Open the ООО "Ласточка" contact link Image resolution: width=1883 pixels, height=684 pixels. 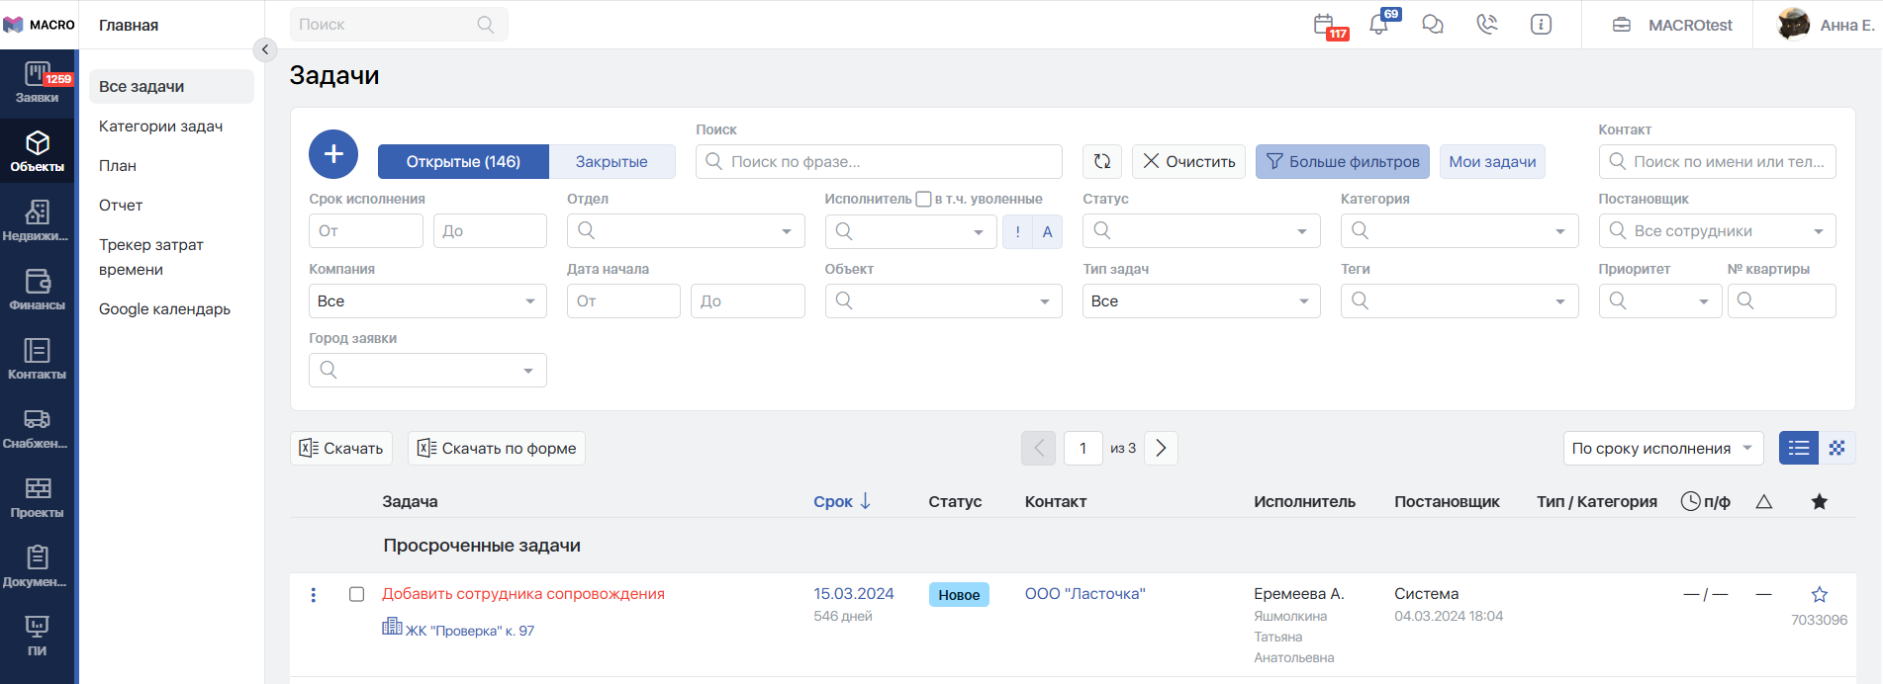click(x=1084, y=594)
